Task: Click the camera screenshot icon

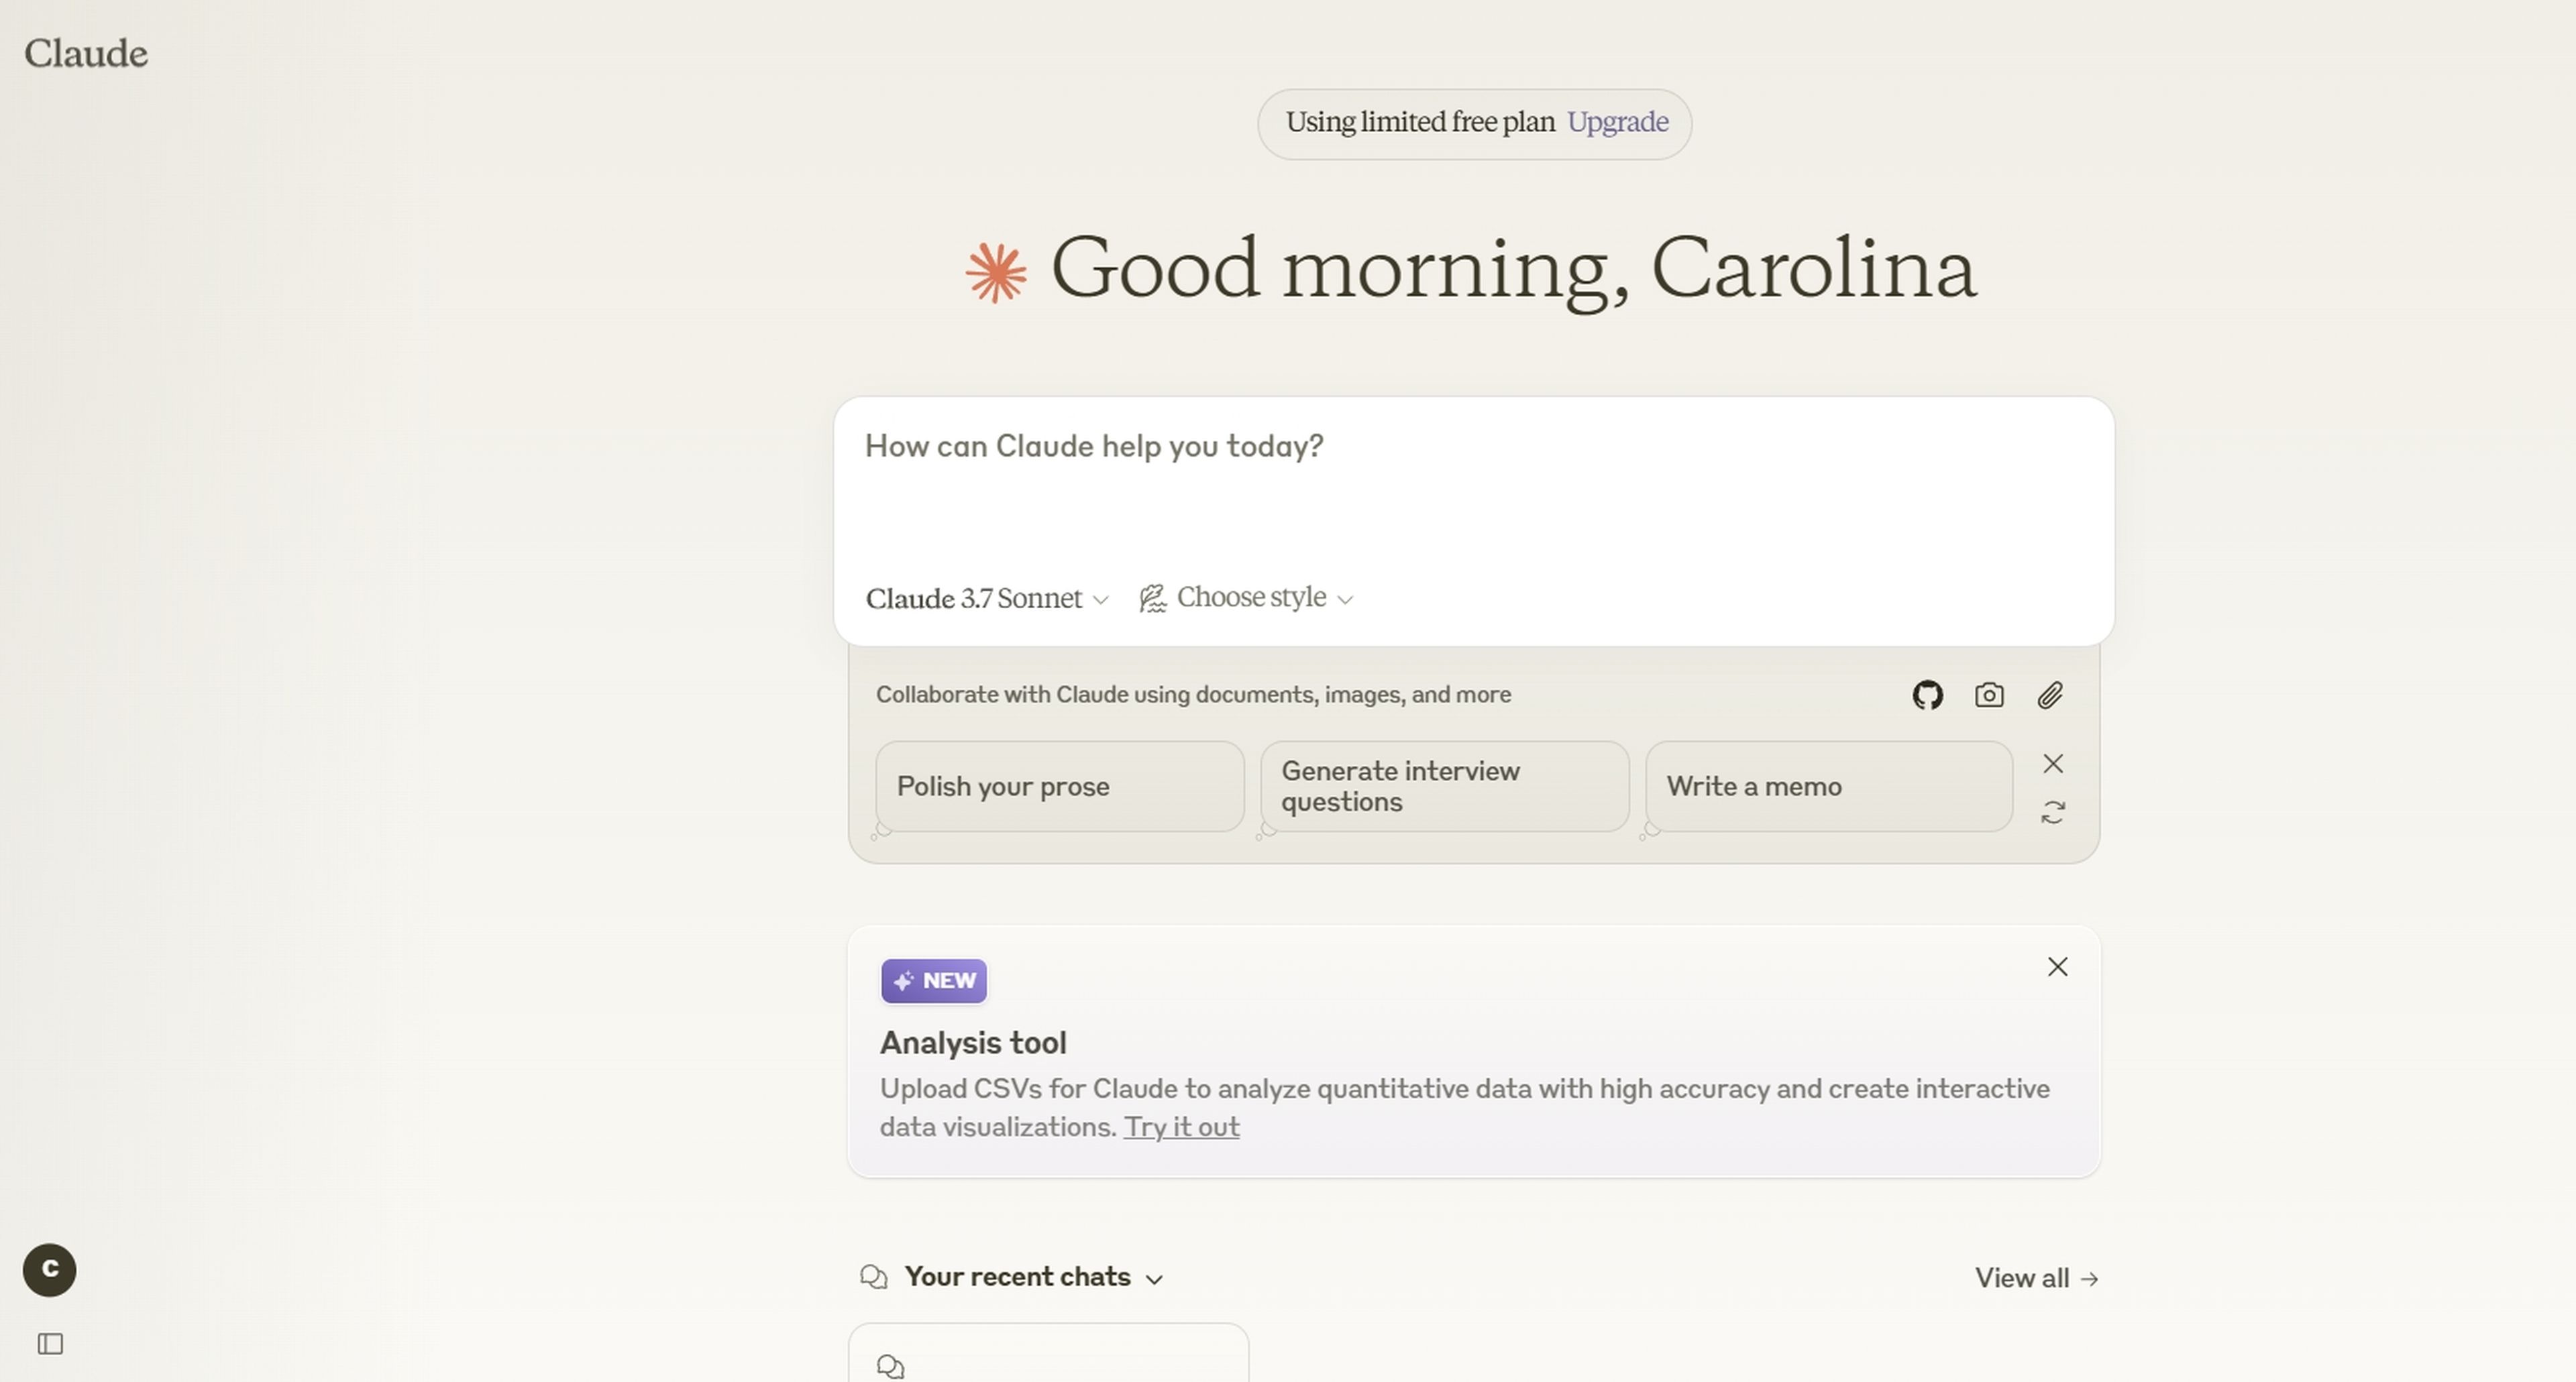Action: point(1989,695)
